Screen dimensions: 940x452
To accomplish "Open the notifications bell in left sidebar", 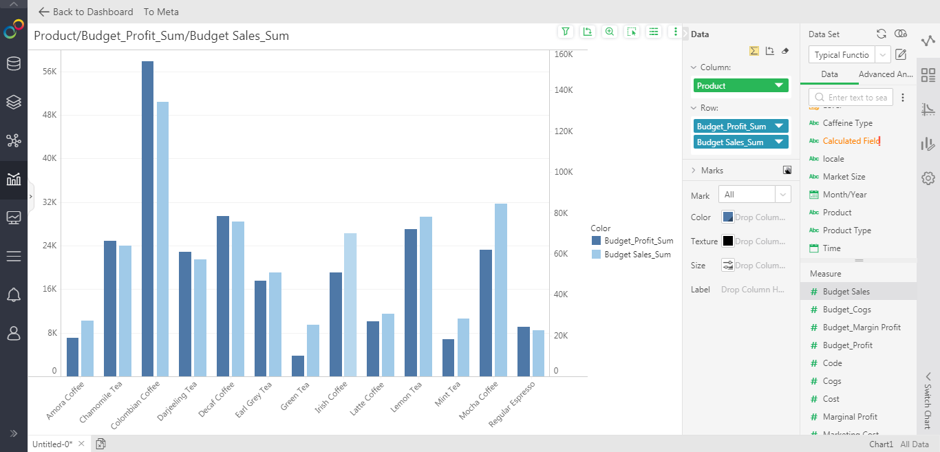I will click(x=13, y=295).
